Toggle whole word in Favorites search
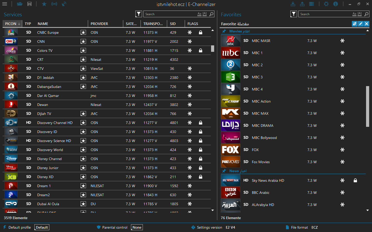This screenshot has width=372, height=232. (360, 14)
